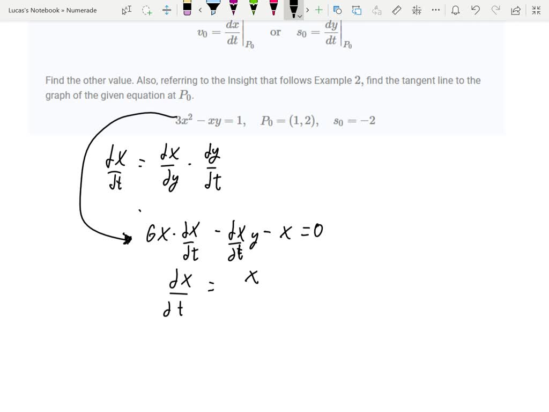Activate the ink-to-math conversion tool
Image resolution: width=549 pixels, height=412 pixels.
pyautogui.click(x=416, y=10)
